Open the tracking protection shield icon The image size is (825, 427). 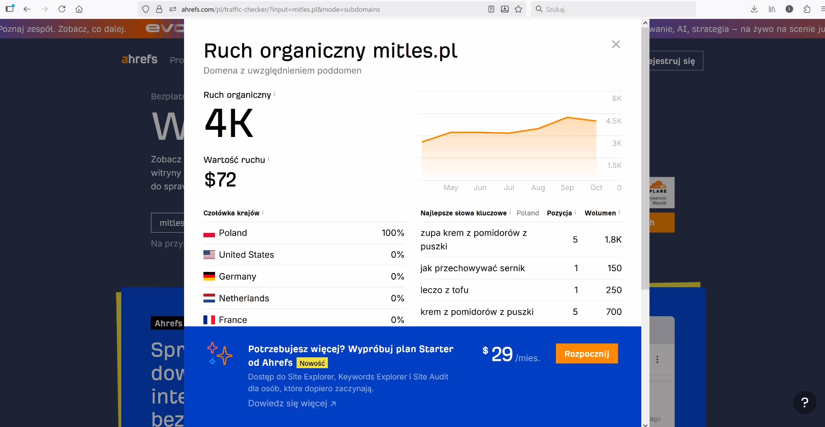pos(146,9)
